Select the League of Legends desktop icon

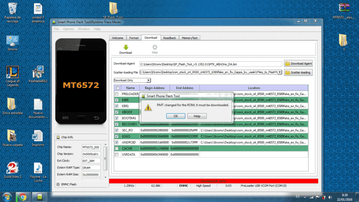13,76
